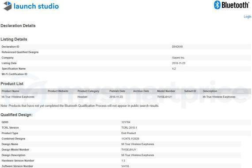The image size is (252, 168).
Task: Click the Subset ID column header
Action: 190,91
